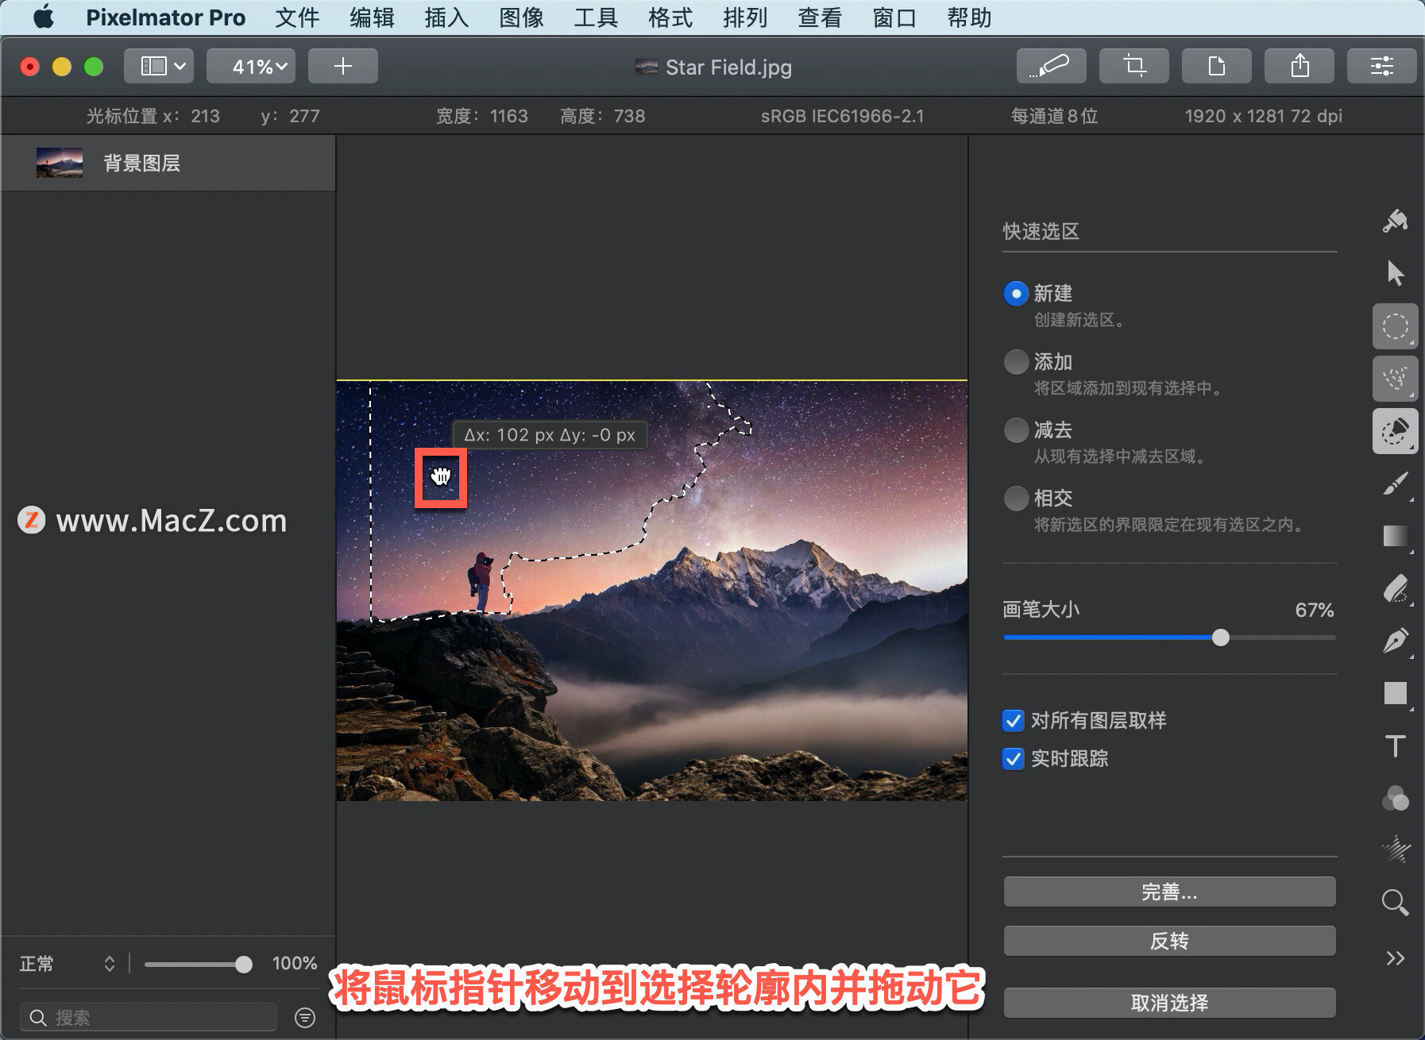This screenshot has width=1425, height=1040.
Task: Click the 100% opacity value
Action: pyautogui.click(x=295, y=963)
